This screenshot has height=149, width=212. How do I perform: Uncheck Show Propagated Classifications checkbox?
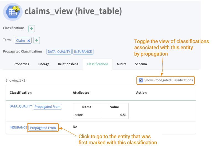tap(141, 80)
